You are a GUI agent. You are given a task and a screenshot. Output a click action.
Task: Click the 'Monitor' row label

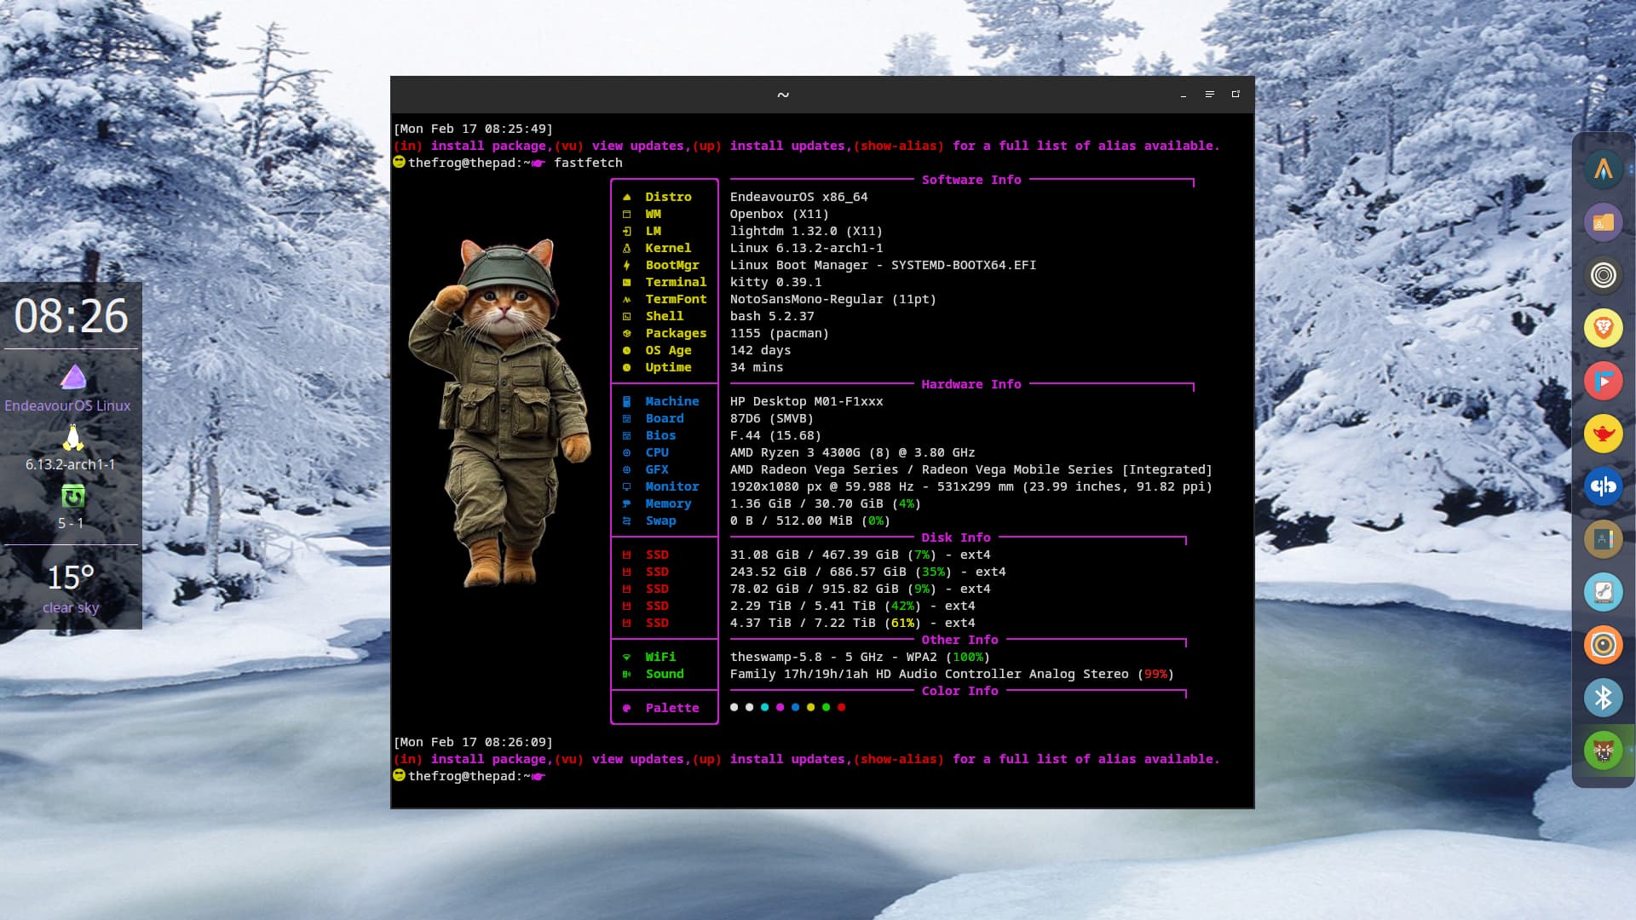tap(672, 486)
